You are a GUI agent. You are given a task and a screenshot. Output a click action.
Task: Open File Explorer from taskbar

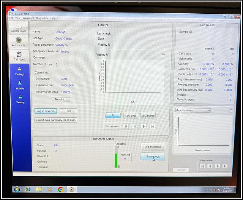[x=39, y=189]
